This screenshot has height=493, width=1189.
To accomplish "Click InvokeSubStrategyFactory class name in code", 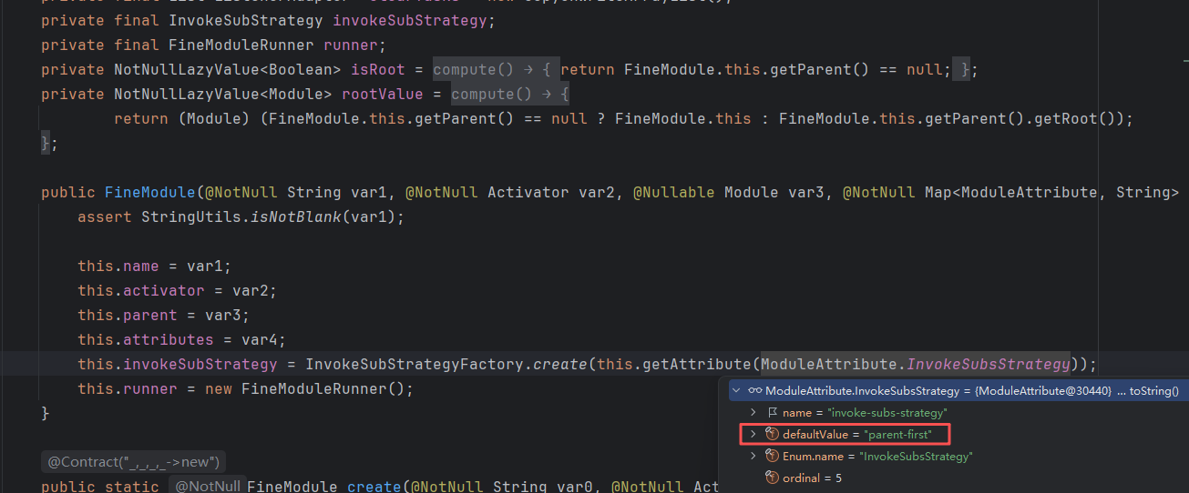I will coord(414,365).
